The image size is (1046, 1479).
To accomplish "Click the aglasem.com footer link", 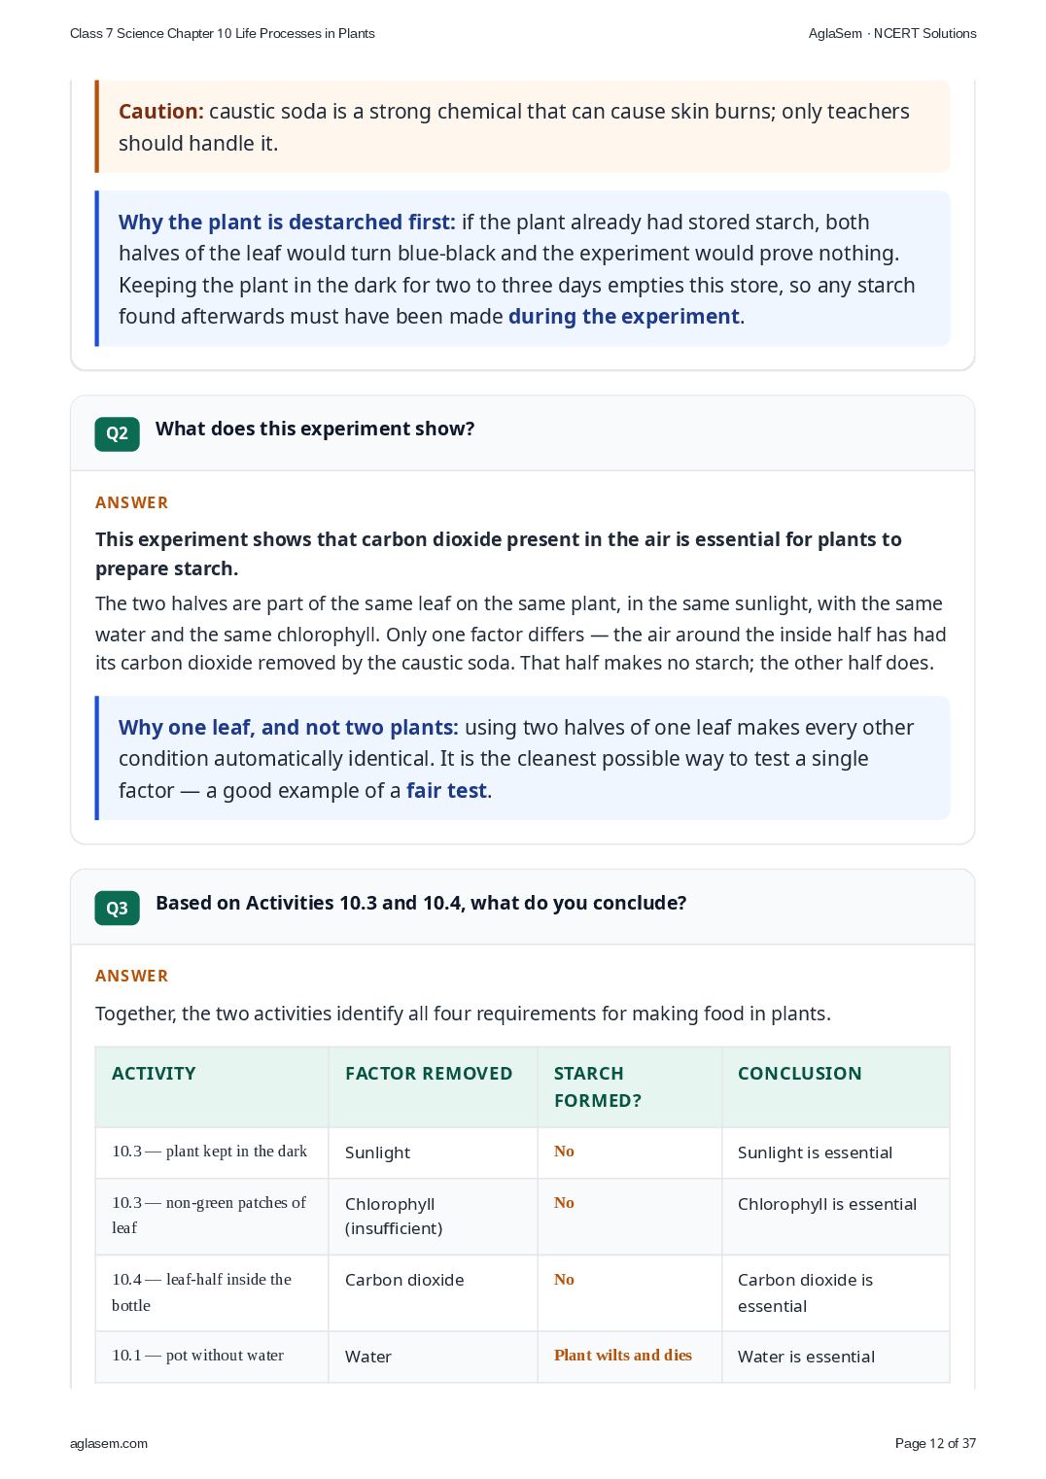I will point(109,1443).
